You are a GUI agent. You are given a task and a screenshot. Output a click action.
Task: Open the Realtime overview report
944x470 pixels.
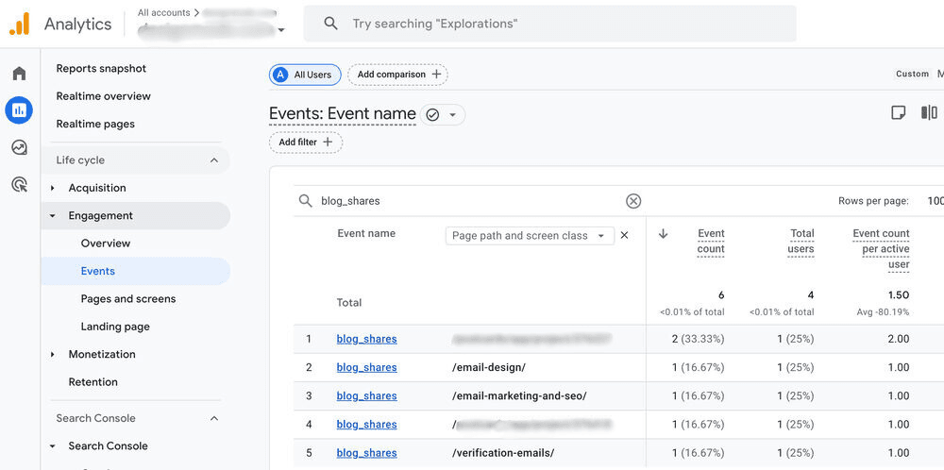coord(103,96)
